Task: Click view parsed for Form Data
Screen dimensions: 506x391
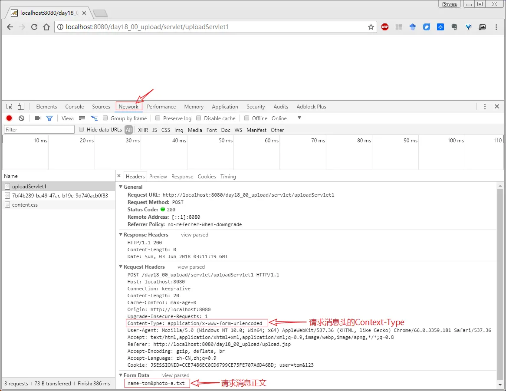Action: [x=176, y=375]
